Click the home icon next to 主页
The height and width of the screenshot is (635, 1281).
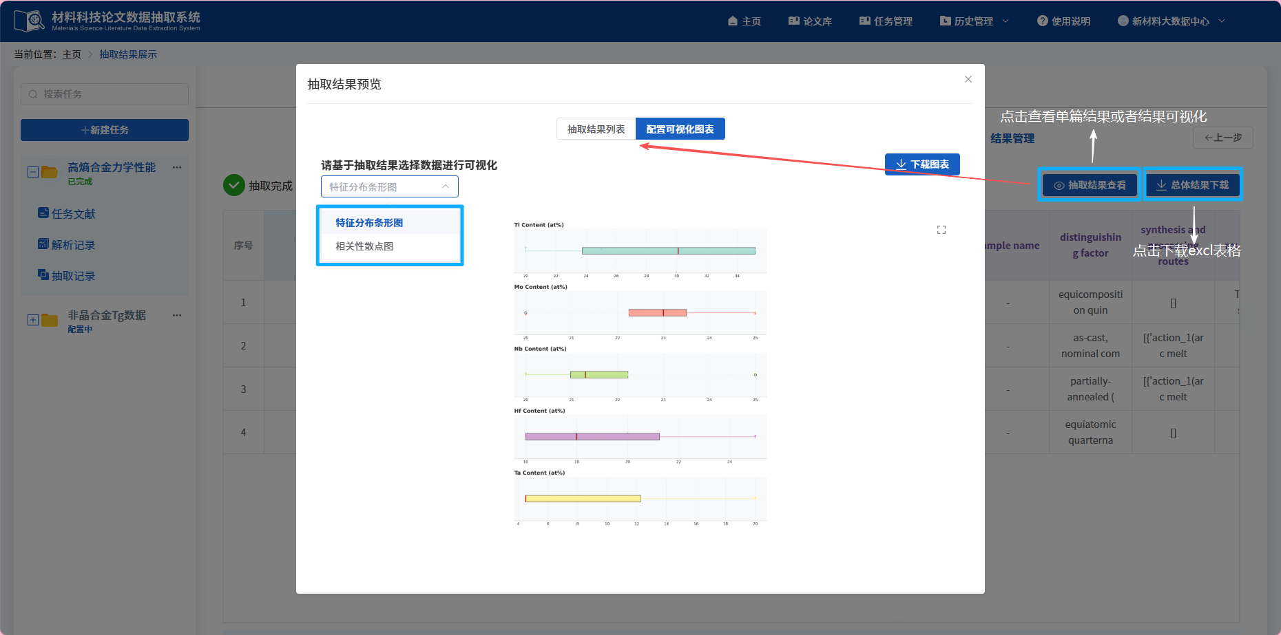(732, 21)
